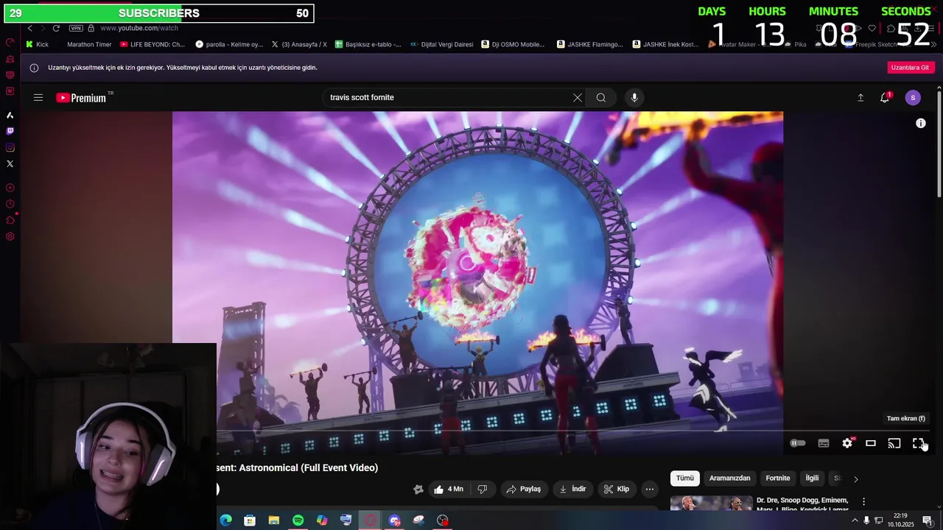943x530 pixels.
Task: Open player settings gear
Action: point(847,443)
